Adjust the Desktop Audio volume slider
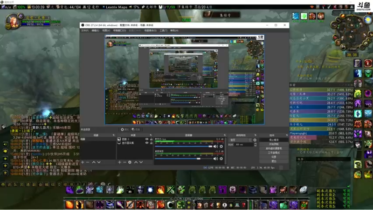Screen dimensions: 373x210 click(183, 159)
